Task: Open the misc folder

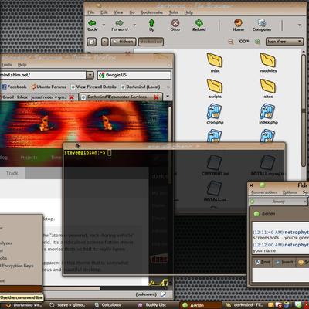Action: [x=215, y=63]
